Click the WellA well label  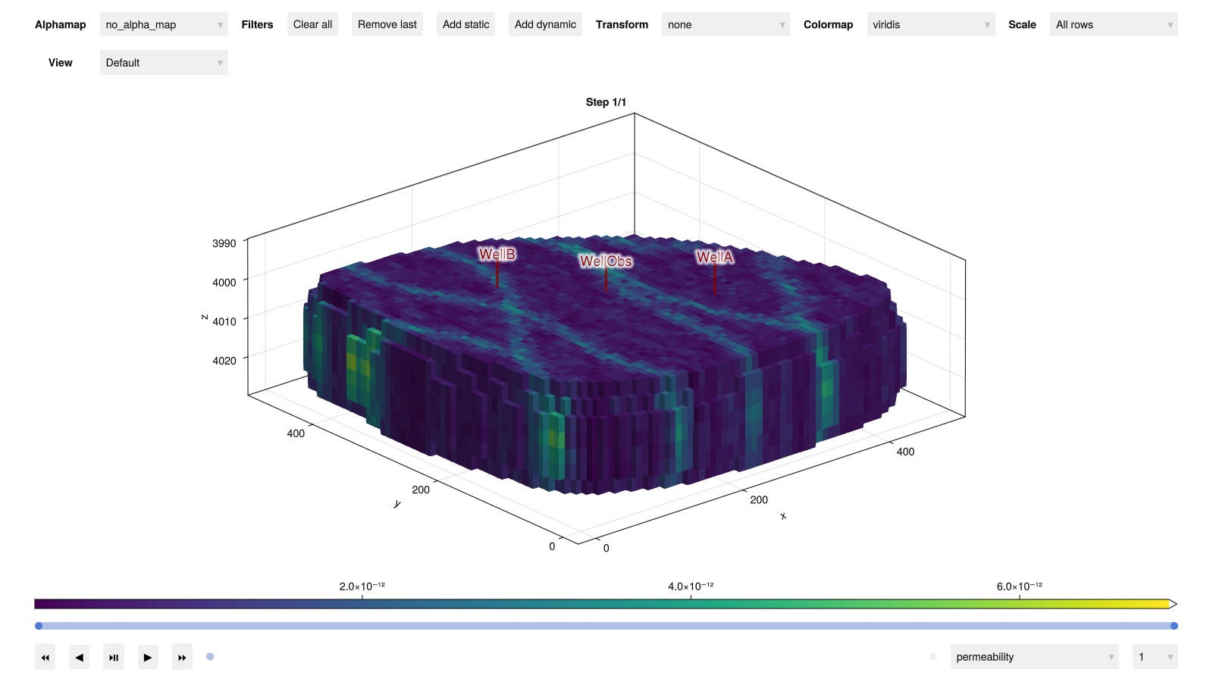[x=714, y=258]
